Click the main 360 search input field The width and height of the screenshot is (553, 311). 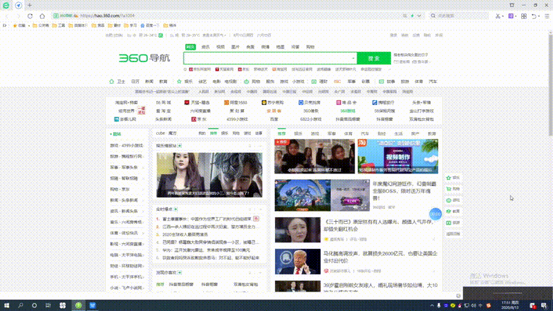(x=270, y=58)
